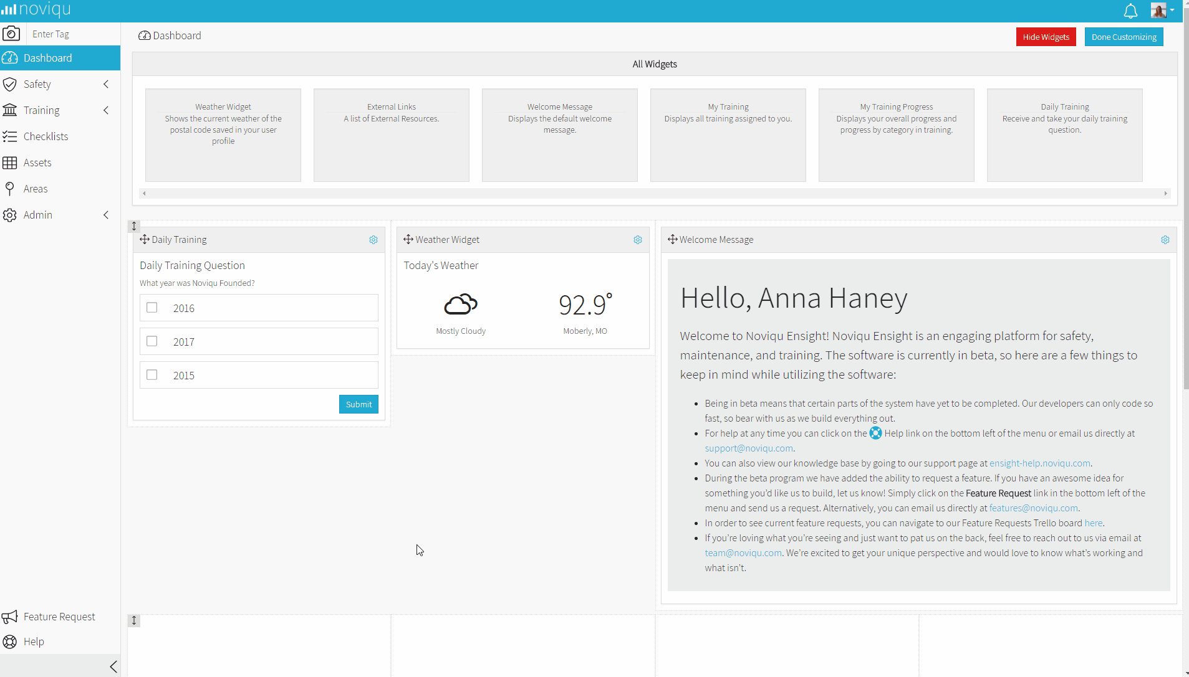
Task: Check the 2017 answer checkbox
Action: point(152,341)
